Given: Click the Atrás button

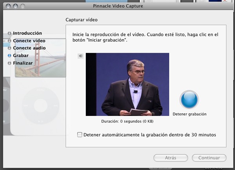Looking at the screenshot, I should pyautogui.click(x=170, y=158).
